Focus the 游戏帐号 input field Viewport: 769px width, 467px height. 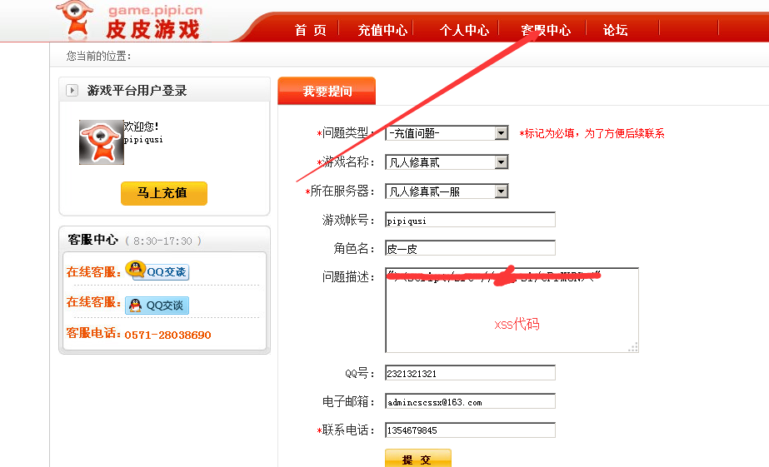(x=471, y=220)
